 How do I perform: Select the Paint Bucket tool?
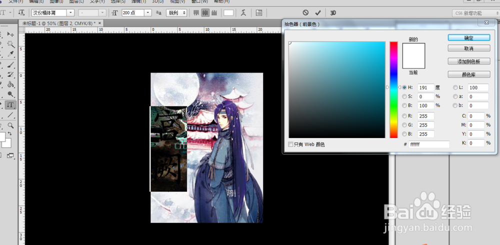click(x=10, y=84)
